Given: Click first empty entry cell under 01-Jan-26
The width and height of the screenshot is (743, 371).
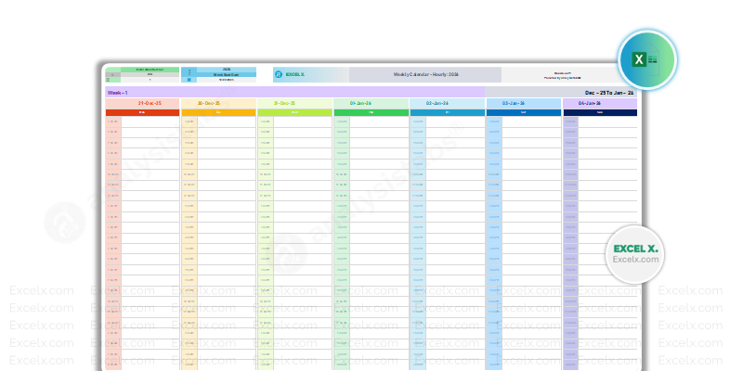Looking at the screenshot, I should [x=378, y=122].
